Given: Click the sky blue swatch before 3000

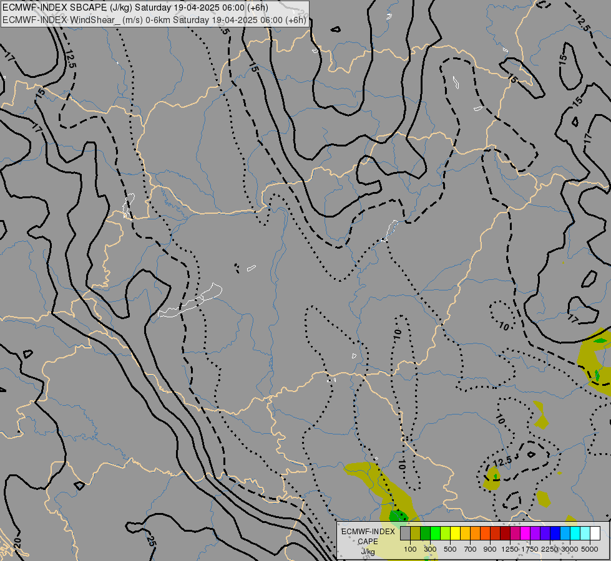Looking at the screenshot, I should (x=565, y=534).
